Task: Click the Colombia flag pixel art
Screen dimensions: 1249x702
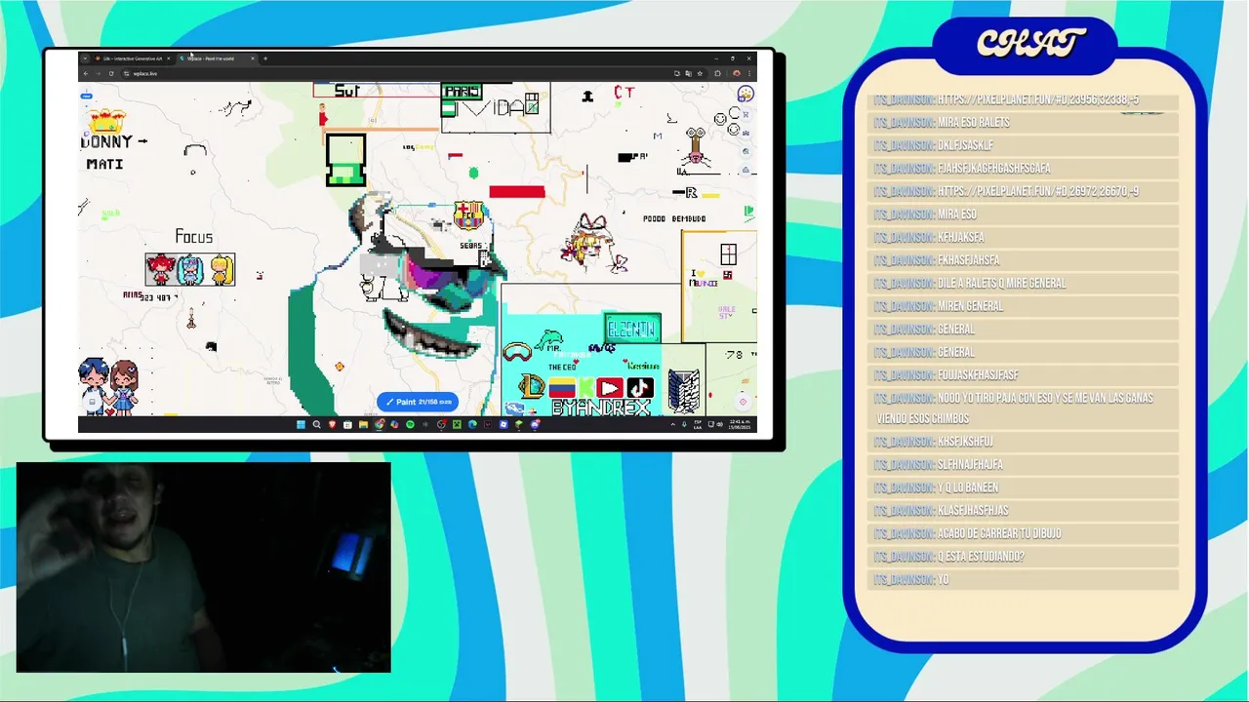Action: 562,387
